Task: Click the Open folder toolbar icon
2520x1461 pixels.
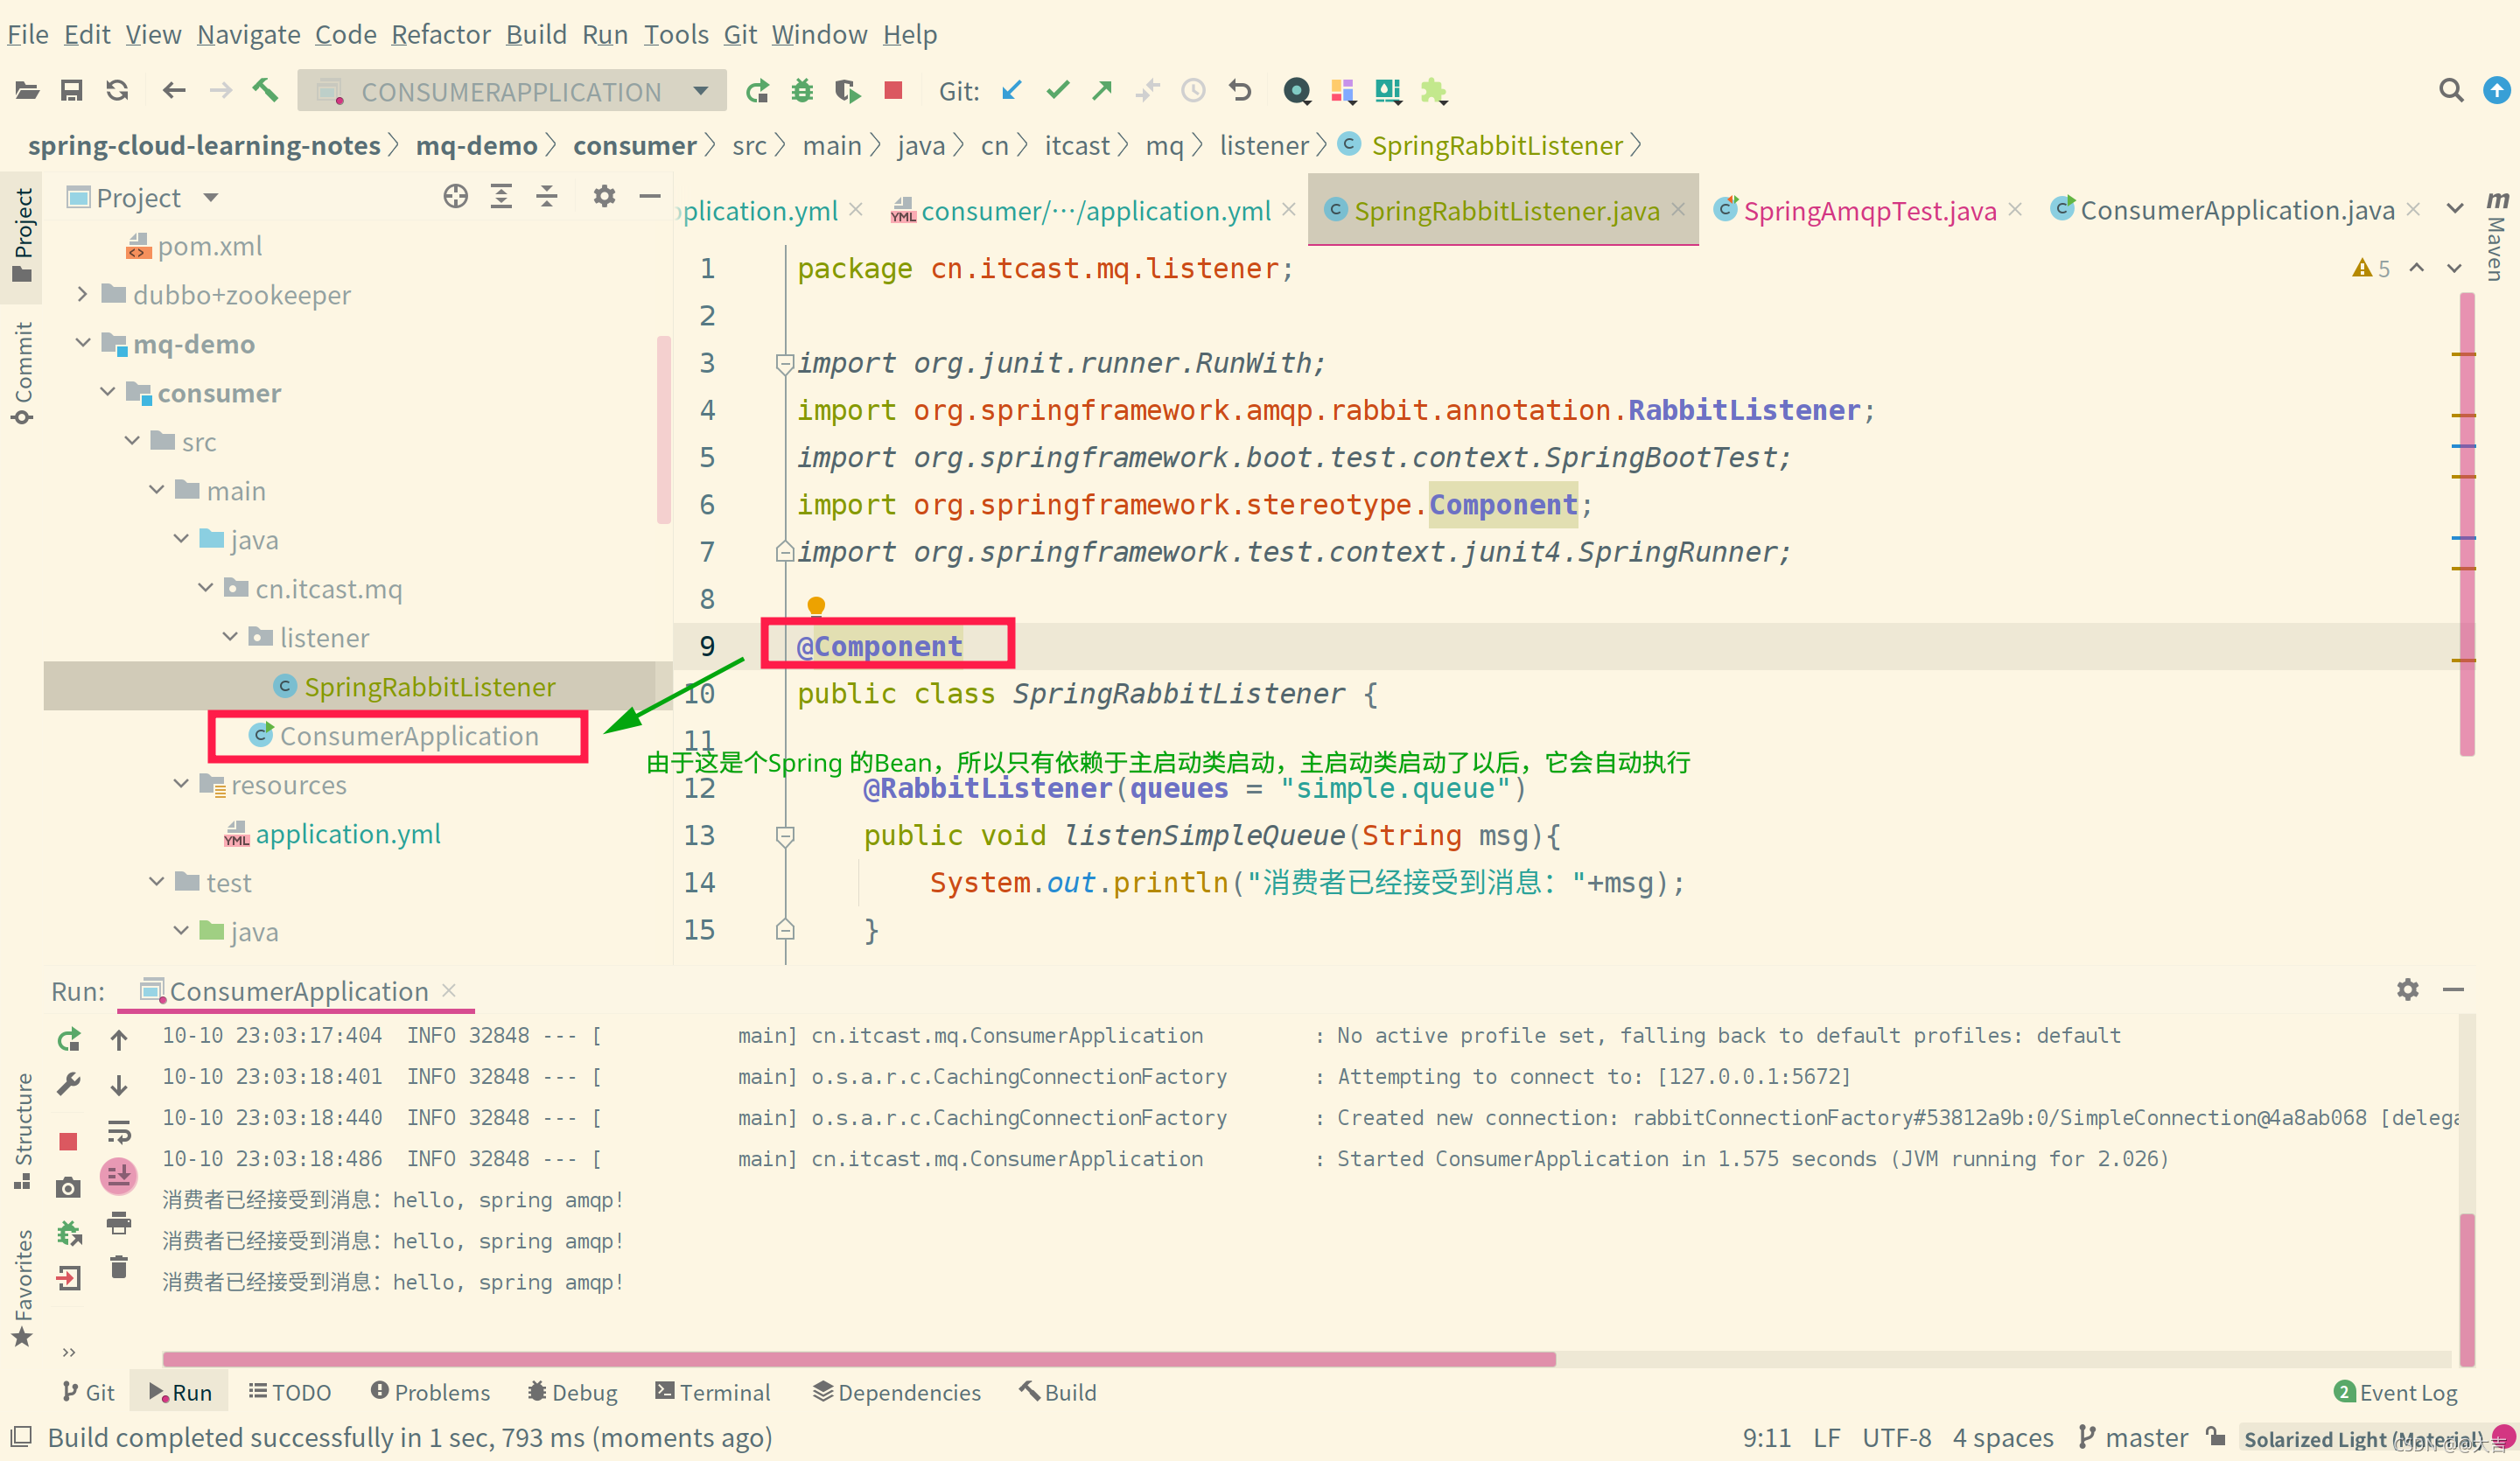Action: coord(27,91)
